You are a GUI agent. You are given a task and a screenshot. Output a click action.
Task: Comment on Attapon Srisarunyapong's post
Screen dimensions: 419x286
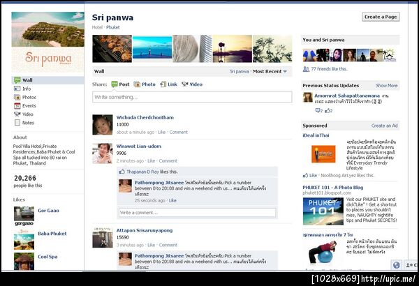coord(168,245)
